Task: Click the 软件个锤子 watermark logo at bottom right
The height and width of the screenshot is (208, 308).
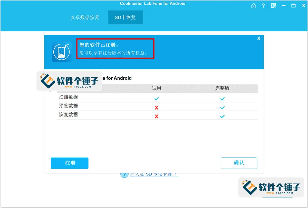Action: [x=271, y=187]
